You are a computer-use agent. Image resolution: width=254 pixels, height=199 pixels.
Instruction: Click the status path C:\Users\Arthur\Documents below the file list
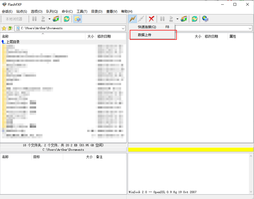pos(63,150)
